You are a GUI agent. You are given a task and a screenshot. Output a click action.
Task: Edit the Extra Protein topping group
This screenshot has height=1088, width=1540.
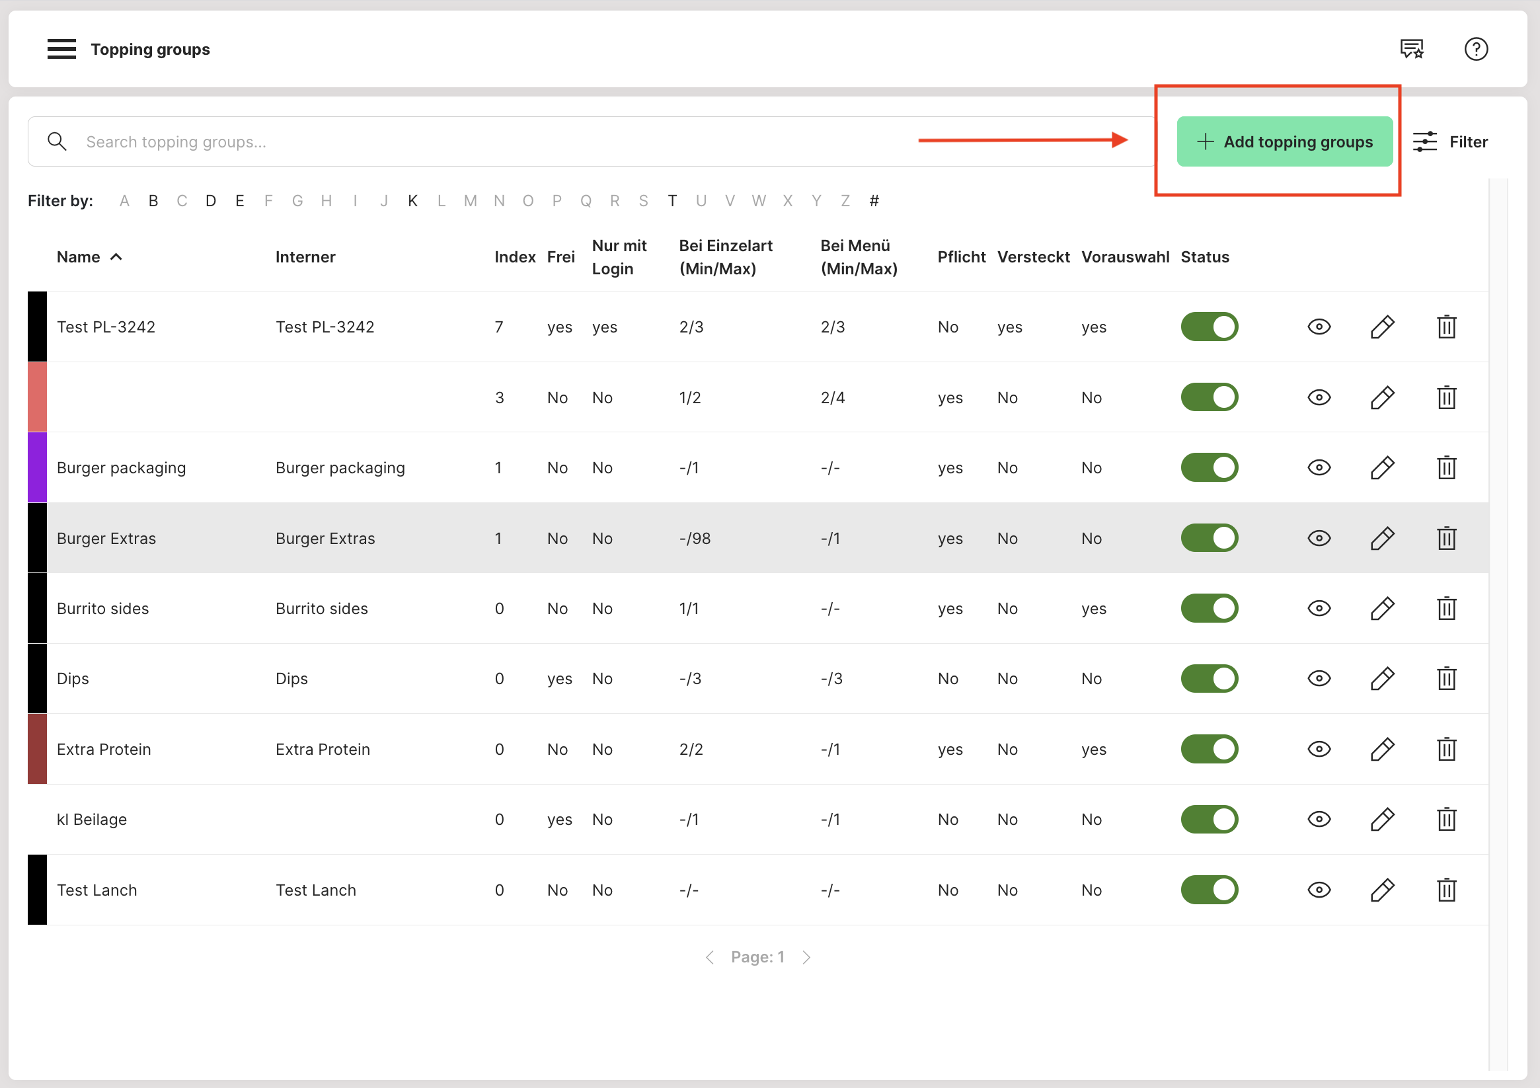[1382, 749]
